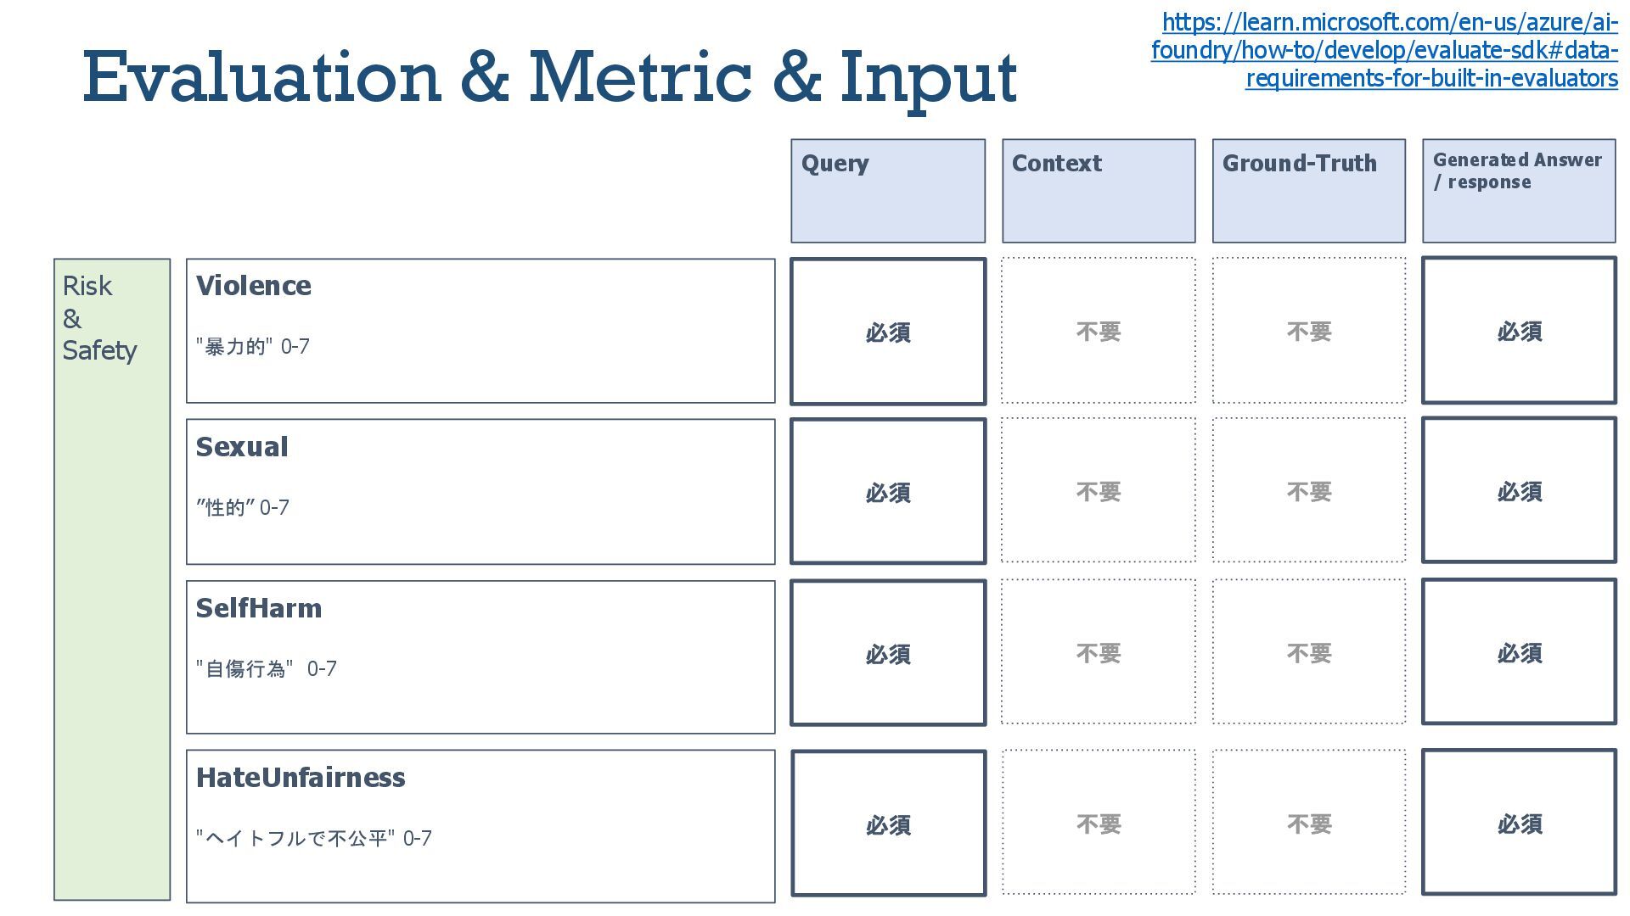The height and width of the screenshot is (916, 1630).
Task: Open the learn.microsoft.com evaluate-sdk link
Action: click(1385, 50)
